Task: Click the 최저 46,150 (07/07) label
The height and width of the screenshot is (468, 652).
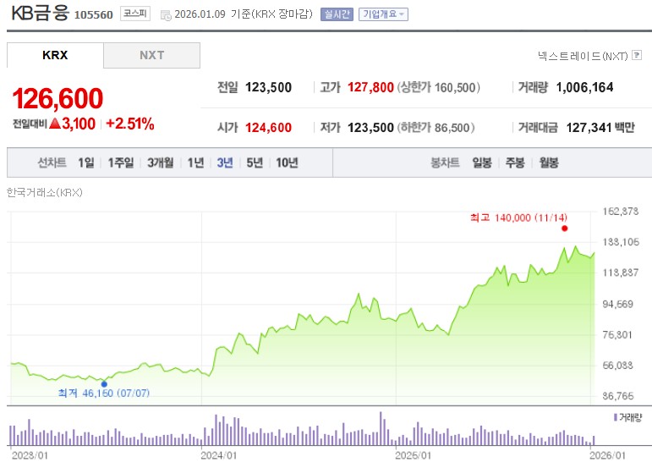Action: point(103,394)
